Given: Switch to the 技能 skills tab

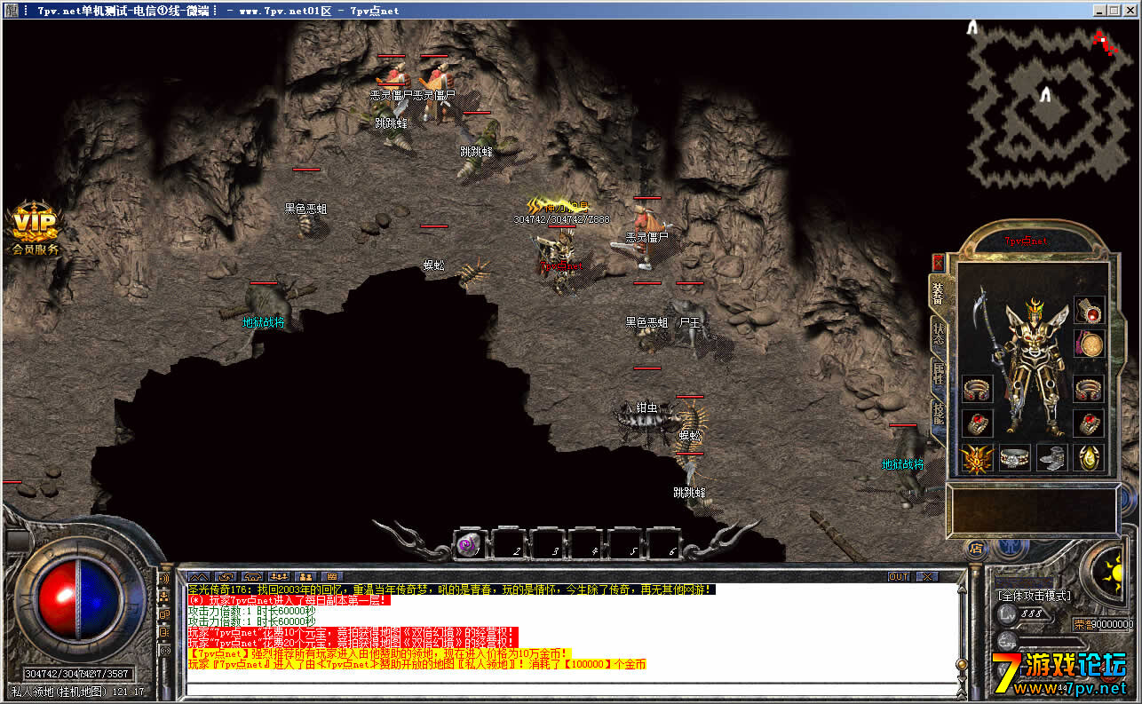Looking at the screenshot, I should coord(939,413).
